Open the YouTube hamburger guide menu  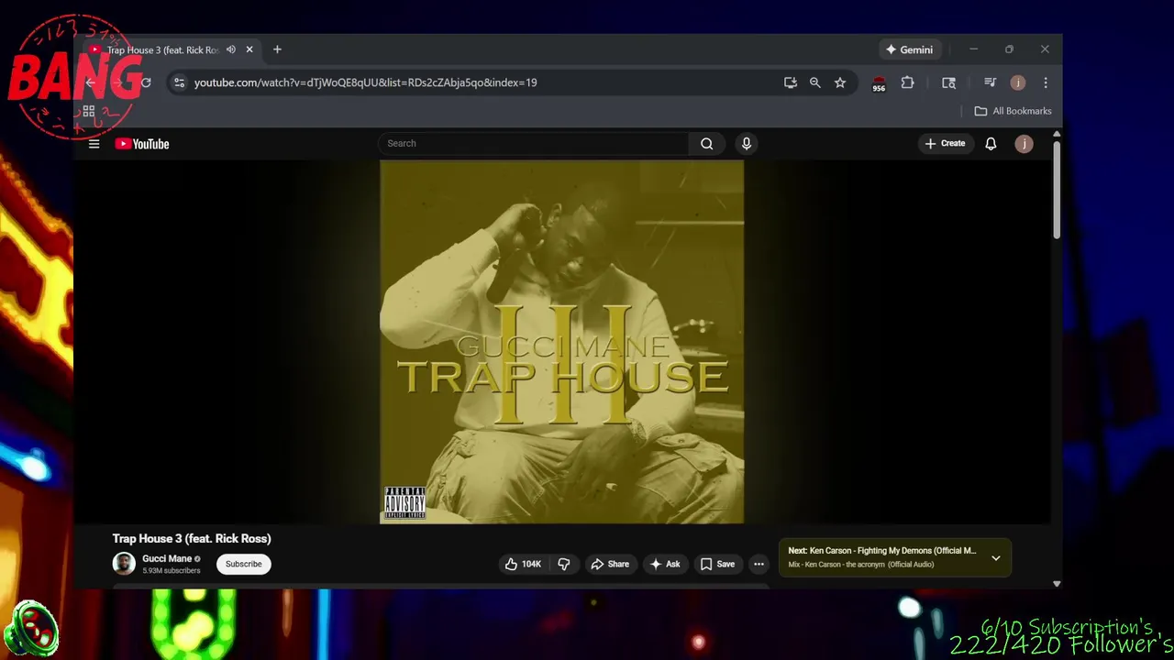click(94, 144)
